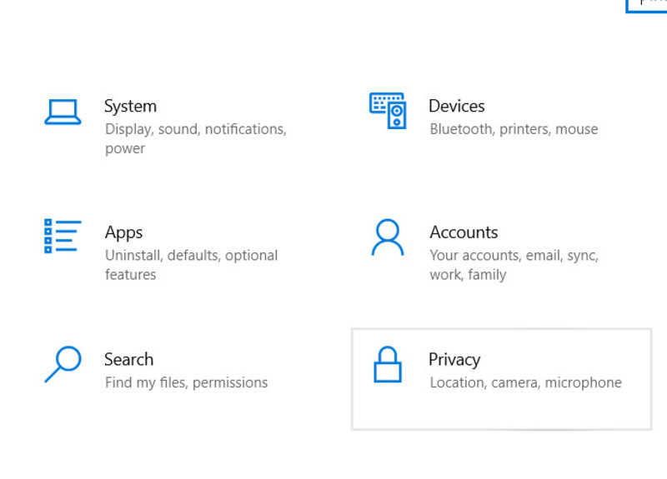667x479 pixels.
Task: Open Privacy settings by its title
Action: pos(454,360)
